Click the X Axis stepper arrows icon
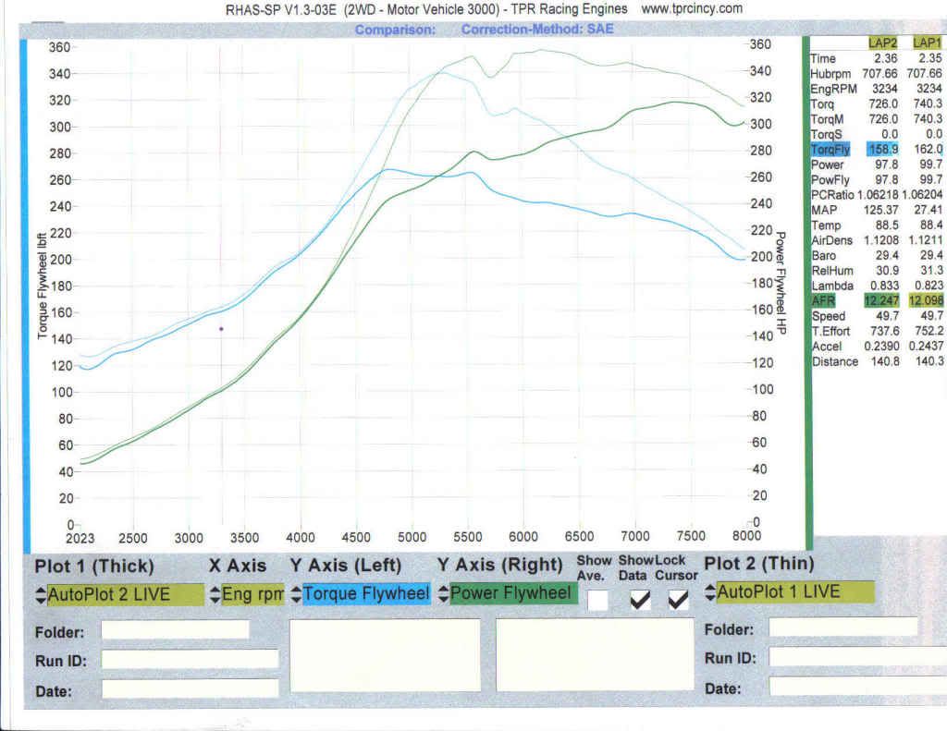 215,594
